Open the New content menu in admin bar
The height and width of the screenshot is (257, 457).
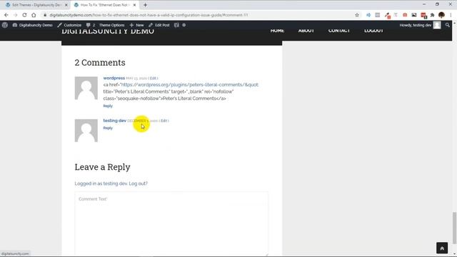(x=136, y=25)
